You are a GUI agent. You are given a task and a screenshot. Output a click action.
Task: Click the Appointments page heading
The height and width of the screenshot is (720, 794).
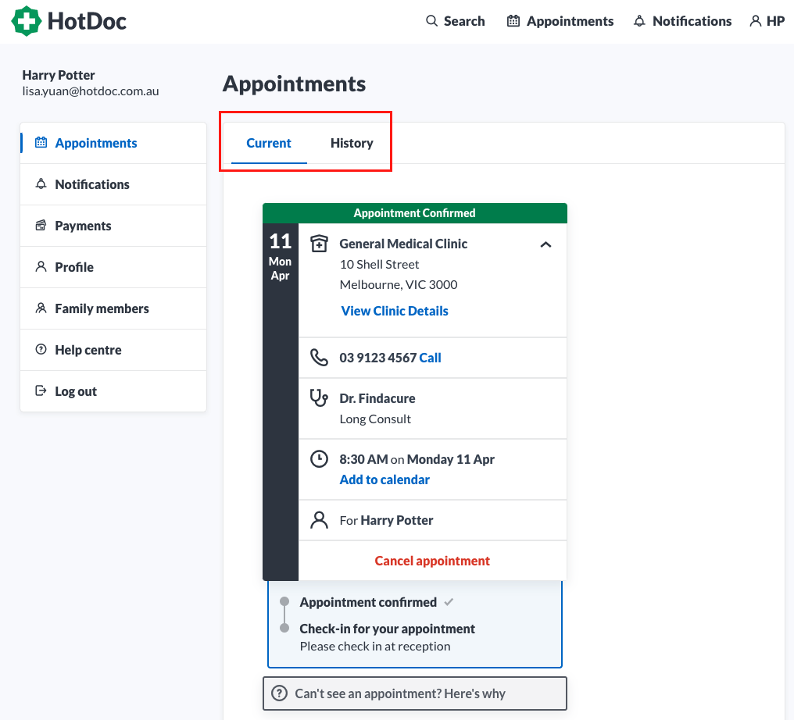[294, 84]
